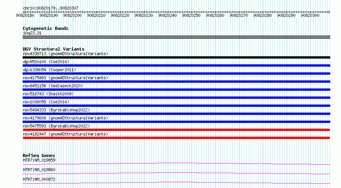Click the blue dgv952n100 variant bar
Viewport: 341px width, 188px height.
[x=176, y=65]
